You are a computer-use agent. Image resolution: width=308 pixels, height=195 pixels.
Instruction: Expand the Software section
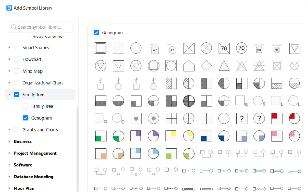(9, 165)
